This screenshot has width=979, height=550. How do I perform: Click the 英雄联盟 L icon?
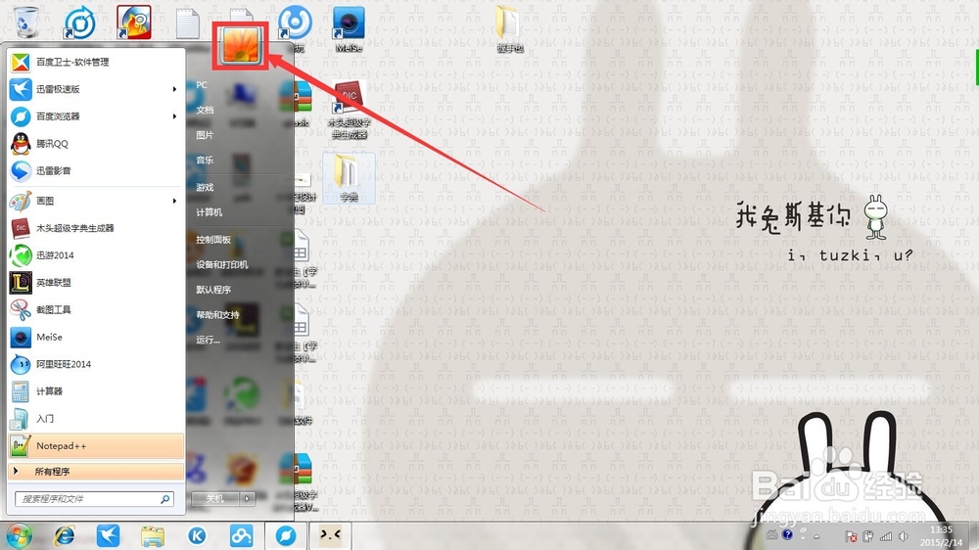pos(21,283)
